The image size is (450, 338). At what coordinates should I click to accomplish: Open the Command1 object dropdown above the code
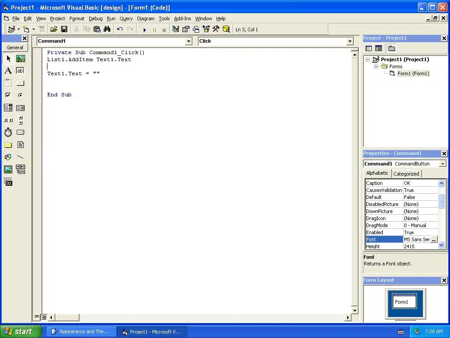click(189, 41)
